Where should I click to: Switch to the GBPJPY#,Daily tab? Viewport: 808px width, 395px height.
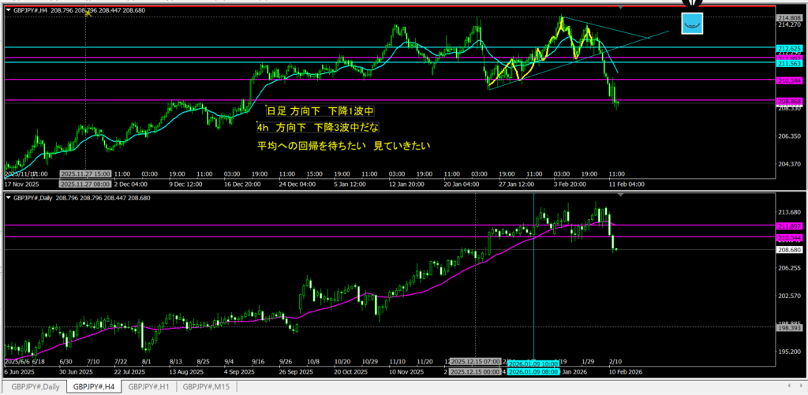[x=34, y=386]
